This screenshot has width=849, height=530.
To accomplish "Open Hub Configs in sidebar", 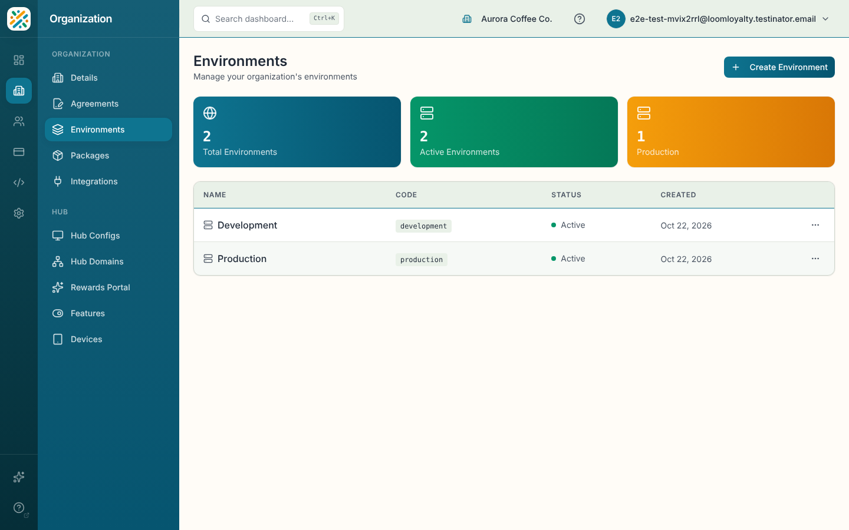I will pos(108,236).
